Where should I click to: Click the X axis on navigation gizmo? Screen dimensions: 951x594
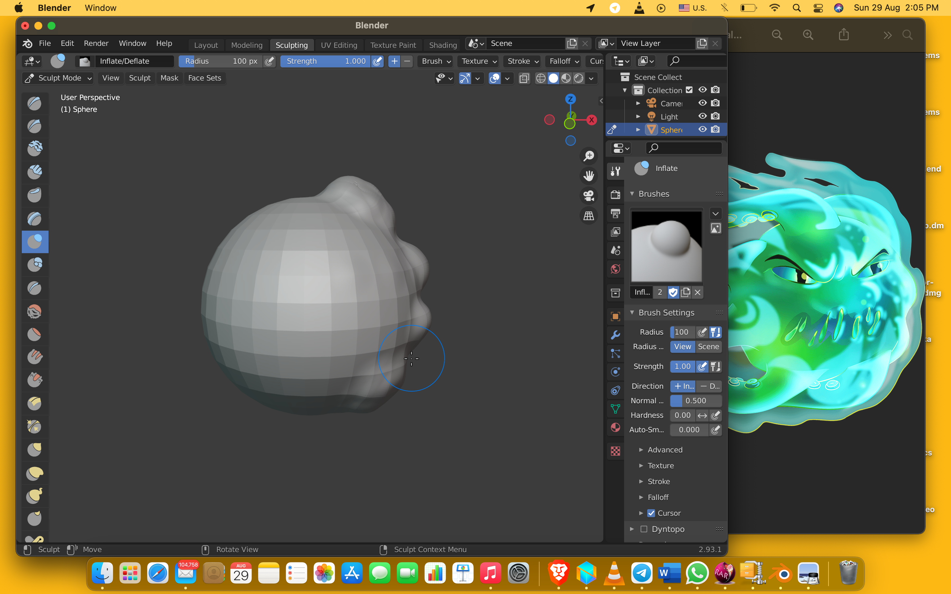591,120
